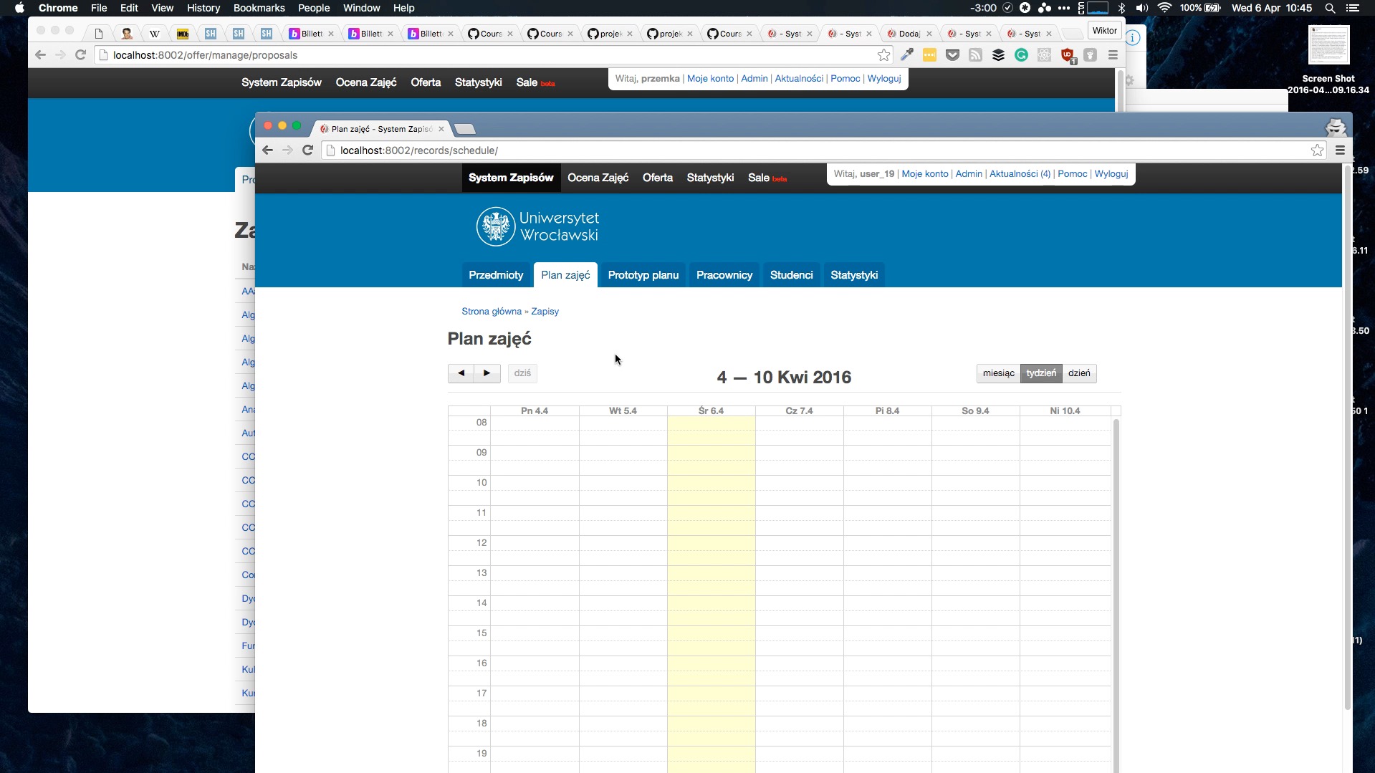
Task: Select the tydzień calendar view
Action: [x=1040, y=373]
